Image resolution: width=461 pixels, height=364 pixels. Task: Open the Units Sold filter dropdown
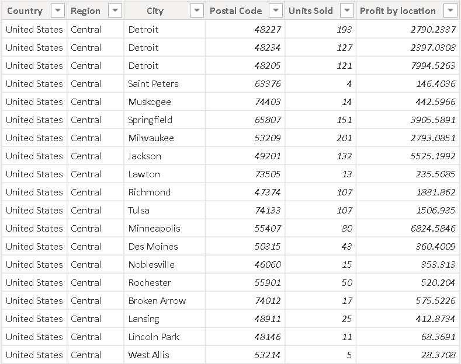pyautogui.click(x=347, y=10)
